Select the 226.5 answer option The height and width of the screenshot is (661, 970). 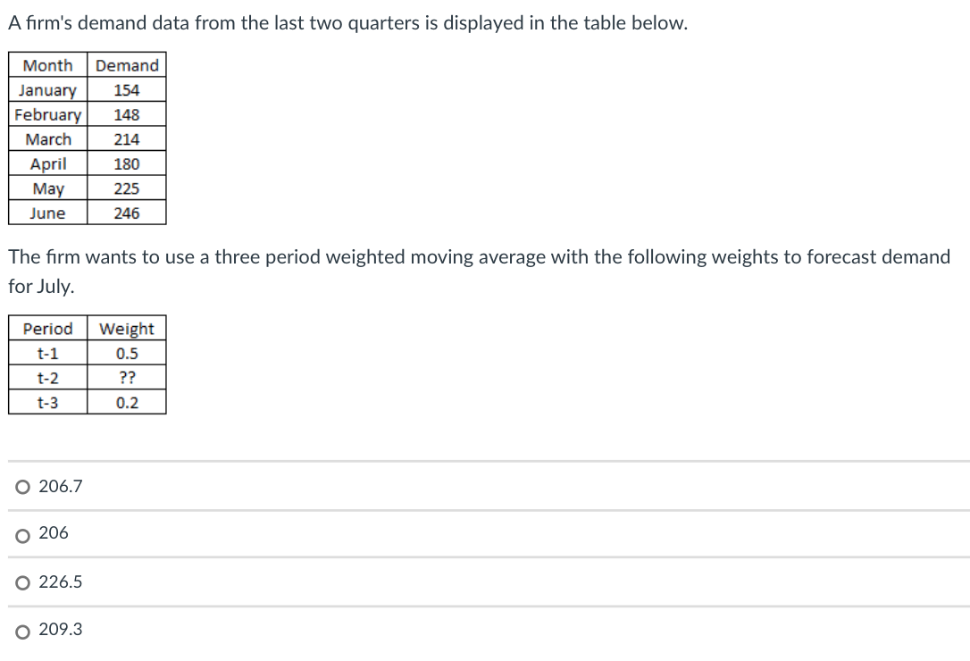point(21,582)
